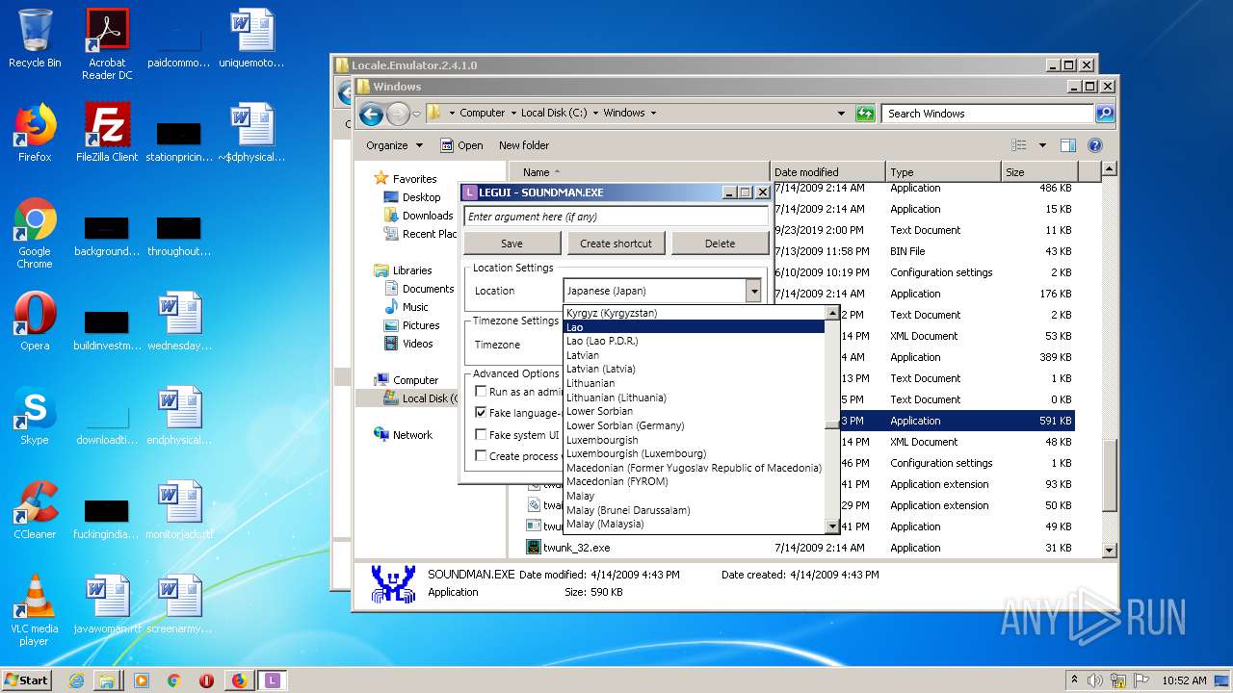Open Opera browser desktop shortcut
The image size is (1233, 693).
[x=35, y=321]
